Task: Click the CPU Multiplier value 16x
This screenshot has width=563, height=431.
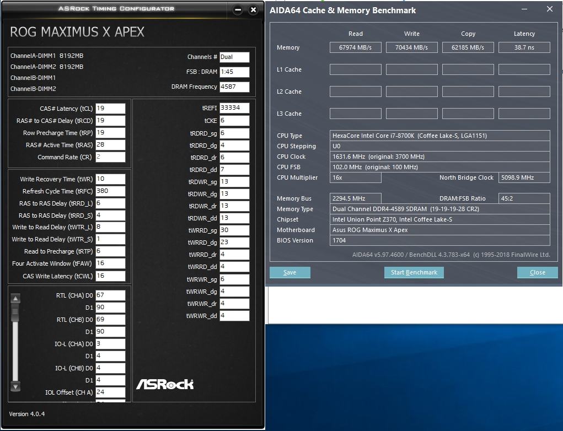Action: 356,177
